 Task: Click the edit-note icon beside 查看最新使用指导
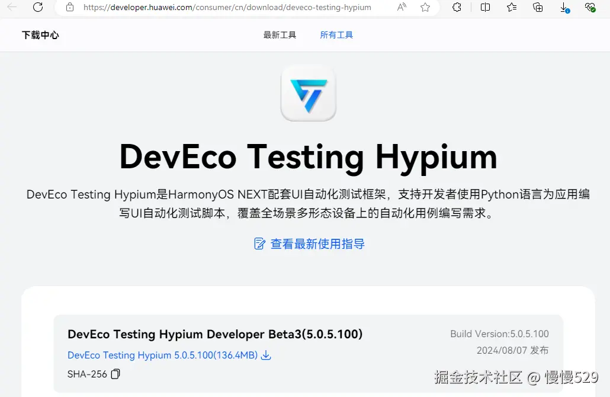pyautogui.click(x=259, y=244)
